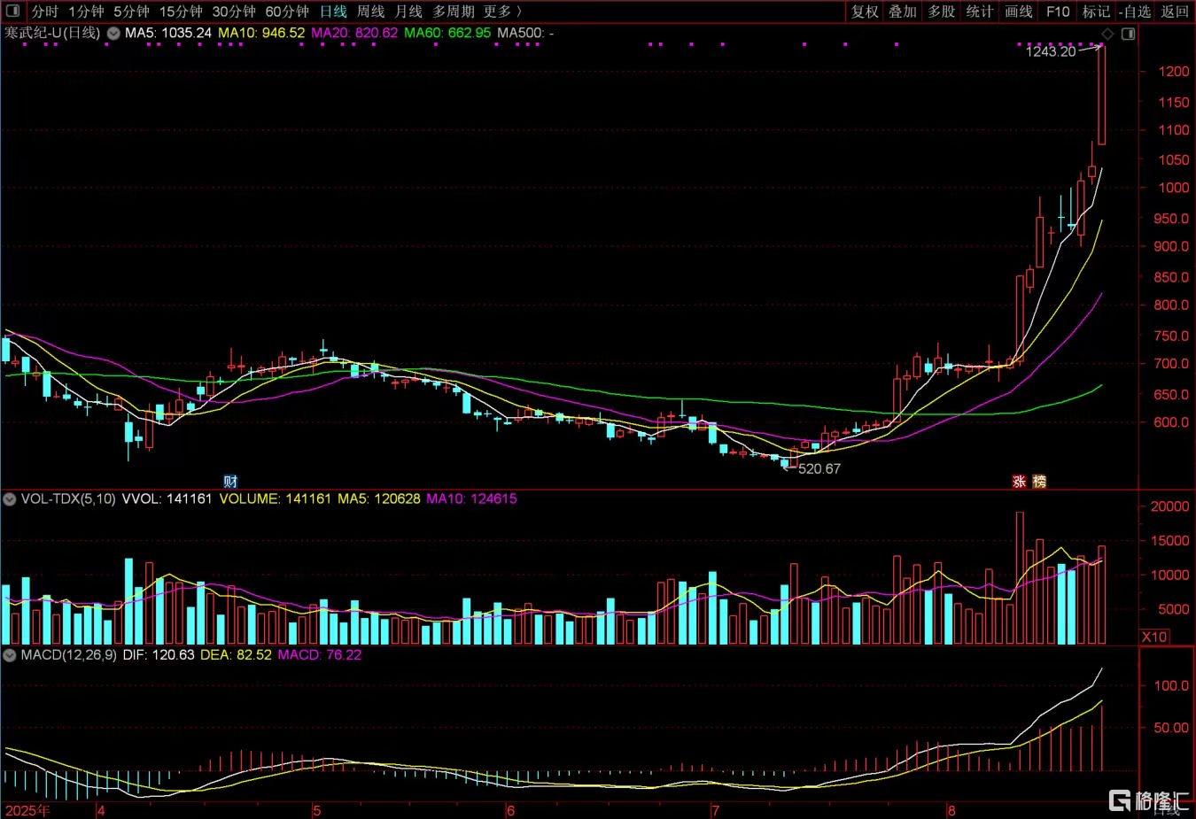Toggle the left sidebar panel icon
The width and height of the screenshot is (1196, 819).
(12, 11)
